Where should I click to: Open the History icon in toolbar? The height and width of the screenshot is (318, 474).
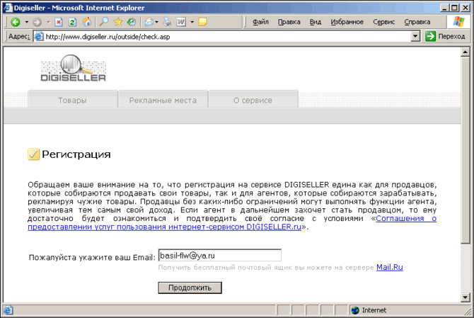pyautogui.click(x=132, y=22)
